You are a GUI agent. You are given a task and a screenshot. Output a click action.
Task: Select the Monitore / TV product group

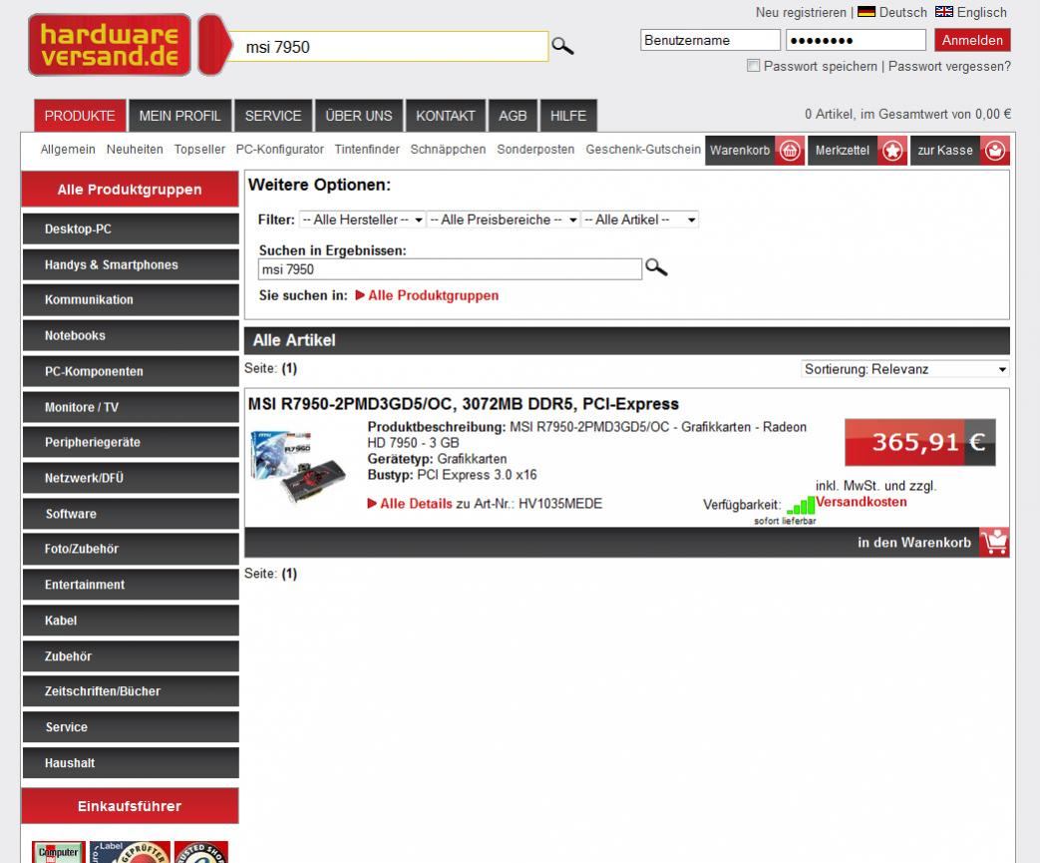(x=131, y=408)
